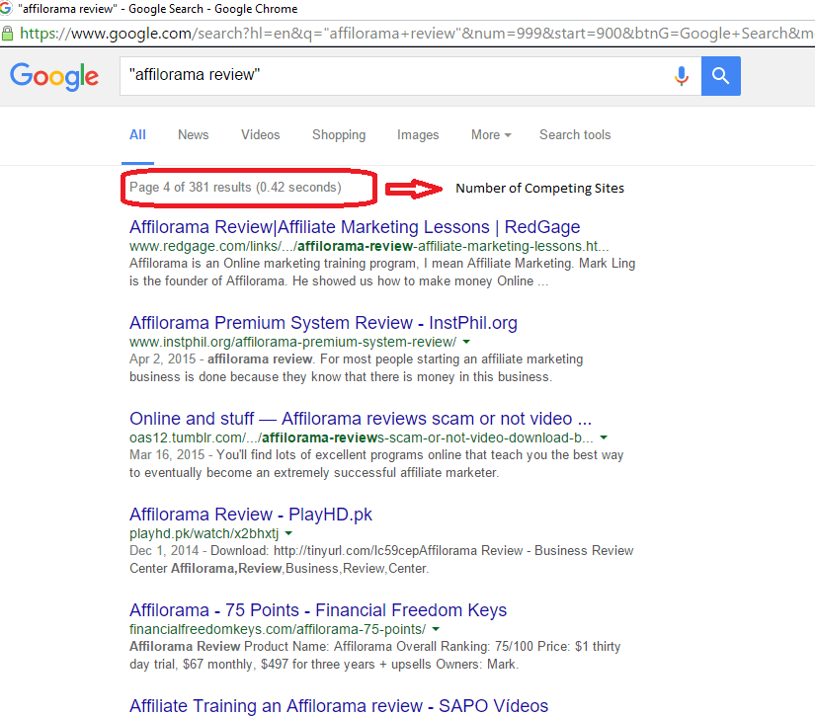
Task: Expand arrow next to playhd.pk URL
Action: 289,533
